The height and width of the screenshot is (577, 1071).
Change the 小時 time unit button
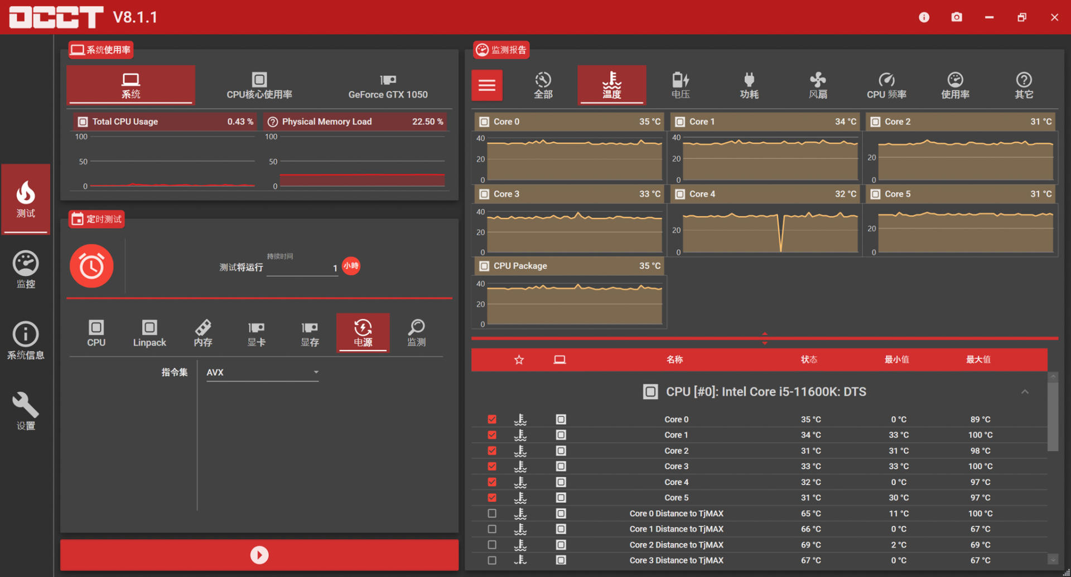point(351,266)
